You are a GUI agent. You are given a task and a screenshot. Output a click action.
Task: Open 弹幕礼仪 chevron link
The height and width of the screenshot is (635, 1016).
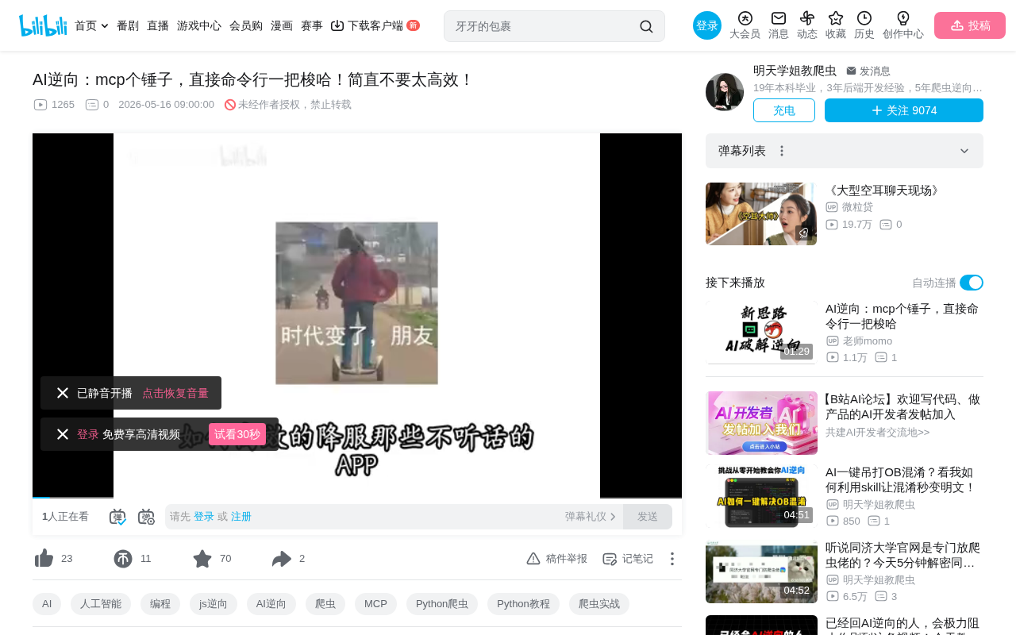pyautogui.click(x=591, y=517)
